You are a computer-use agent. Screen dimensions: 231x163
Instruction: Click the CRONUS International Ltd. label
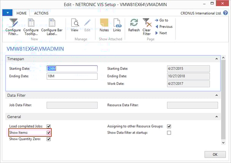click(201, 13)
